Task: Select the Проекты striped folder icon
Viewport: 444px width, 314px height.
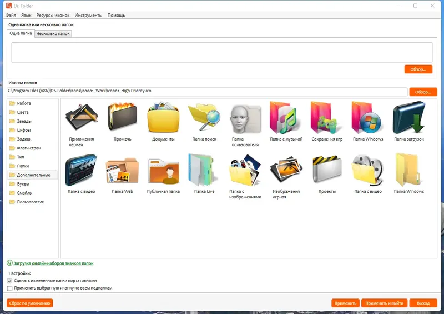Action: (x=327, y=170)
